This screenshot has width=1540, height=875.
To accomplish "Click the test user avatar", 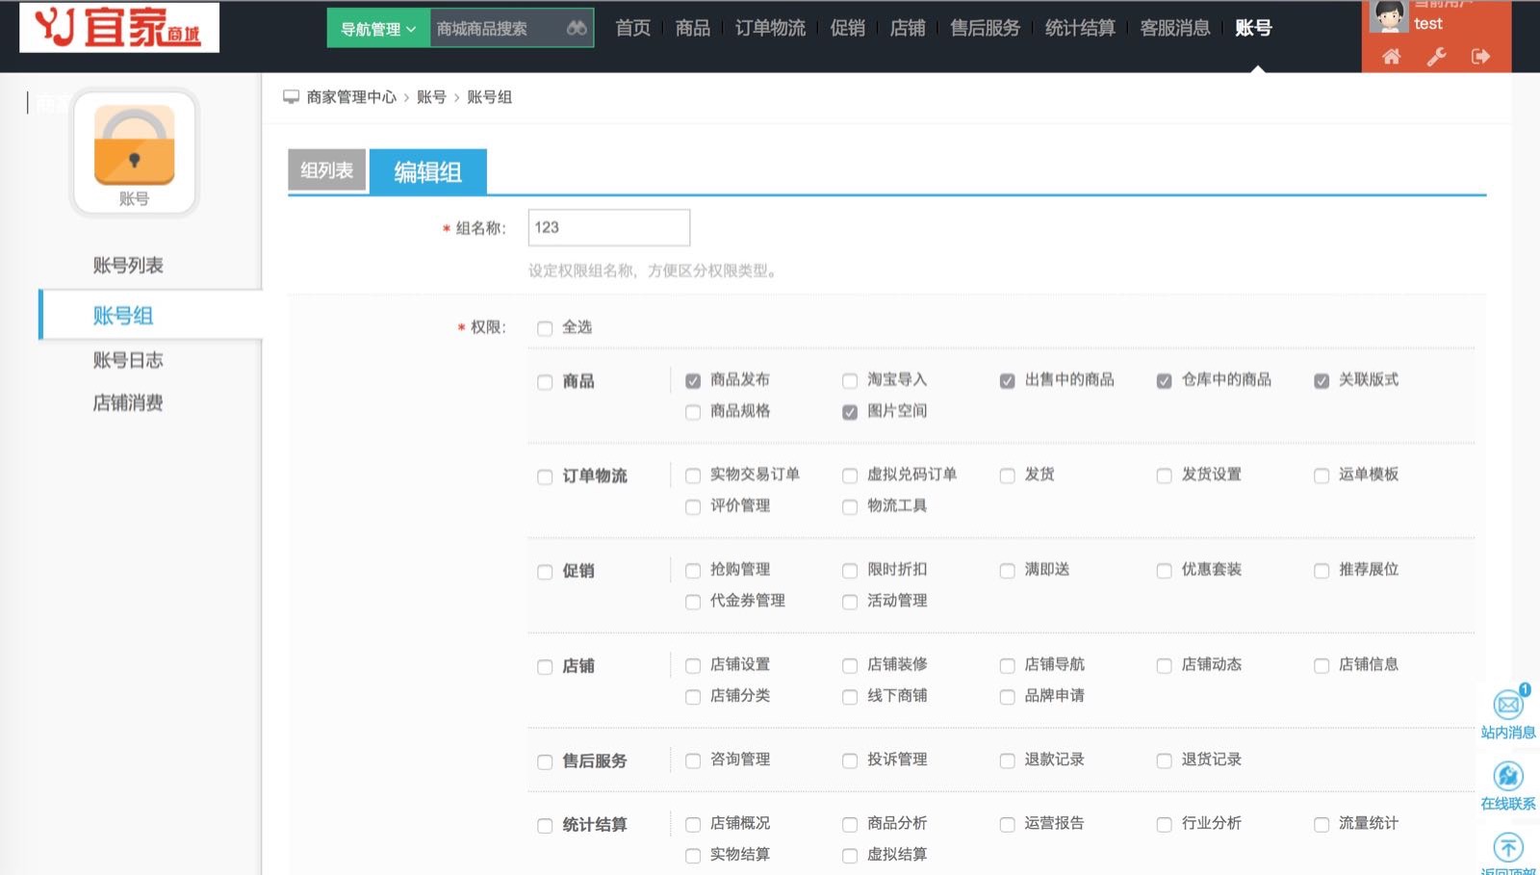I will [1388, 16].
